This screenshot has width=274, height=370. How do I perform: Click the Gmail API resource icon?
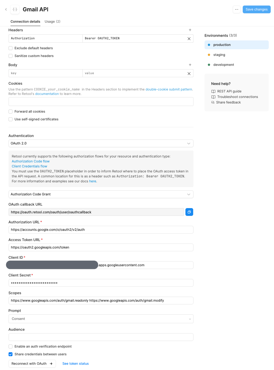click(15, 9)
